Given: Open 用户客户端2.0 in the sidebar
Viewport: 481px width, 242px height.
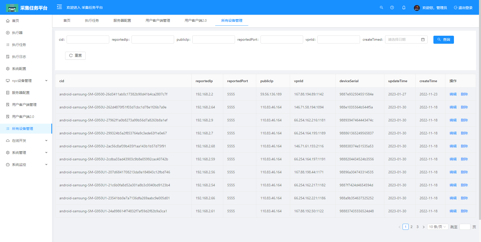Looking at the screenshot, I should pos(26,117).
